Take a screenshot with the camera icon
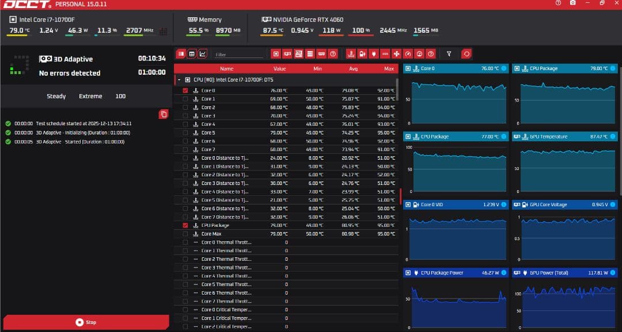 tap(572, 3)
